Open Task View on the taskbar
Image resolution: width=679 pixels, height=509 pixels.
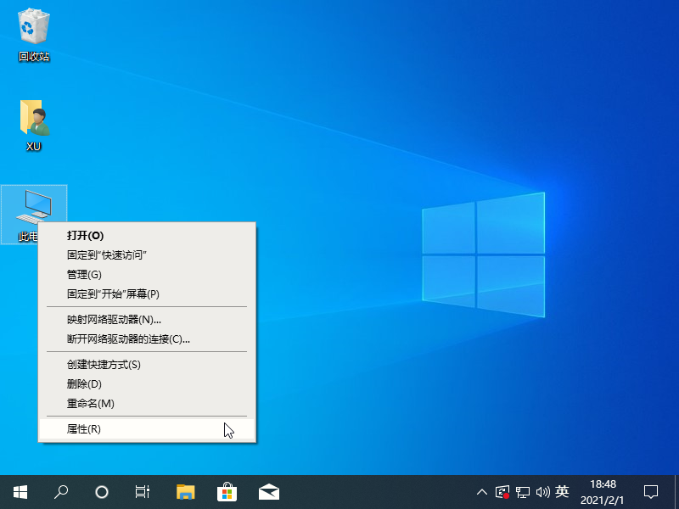tap(143, 491)
